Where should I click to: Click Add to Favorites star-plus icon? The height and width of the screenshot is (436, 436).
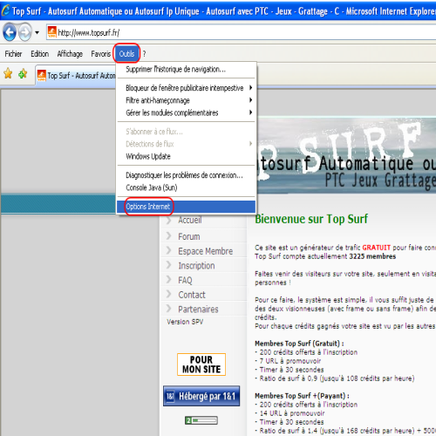pyautogui.click(x=23, y=74)
